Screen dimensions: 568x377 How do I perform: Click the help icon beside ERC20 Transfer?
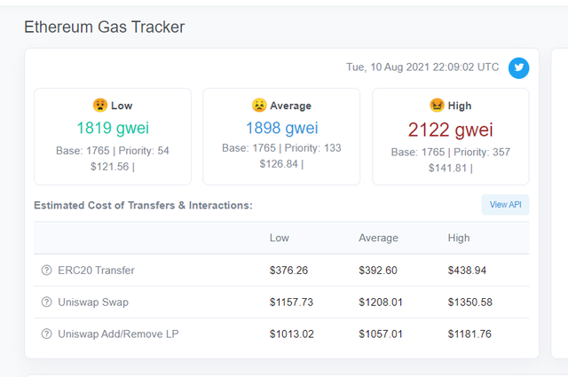pos(46,271)
